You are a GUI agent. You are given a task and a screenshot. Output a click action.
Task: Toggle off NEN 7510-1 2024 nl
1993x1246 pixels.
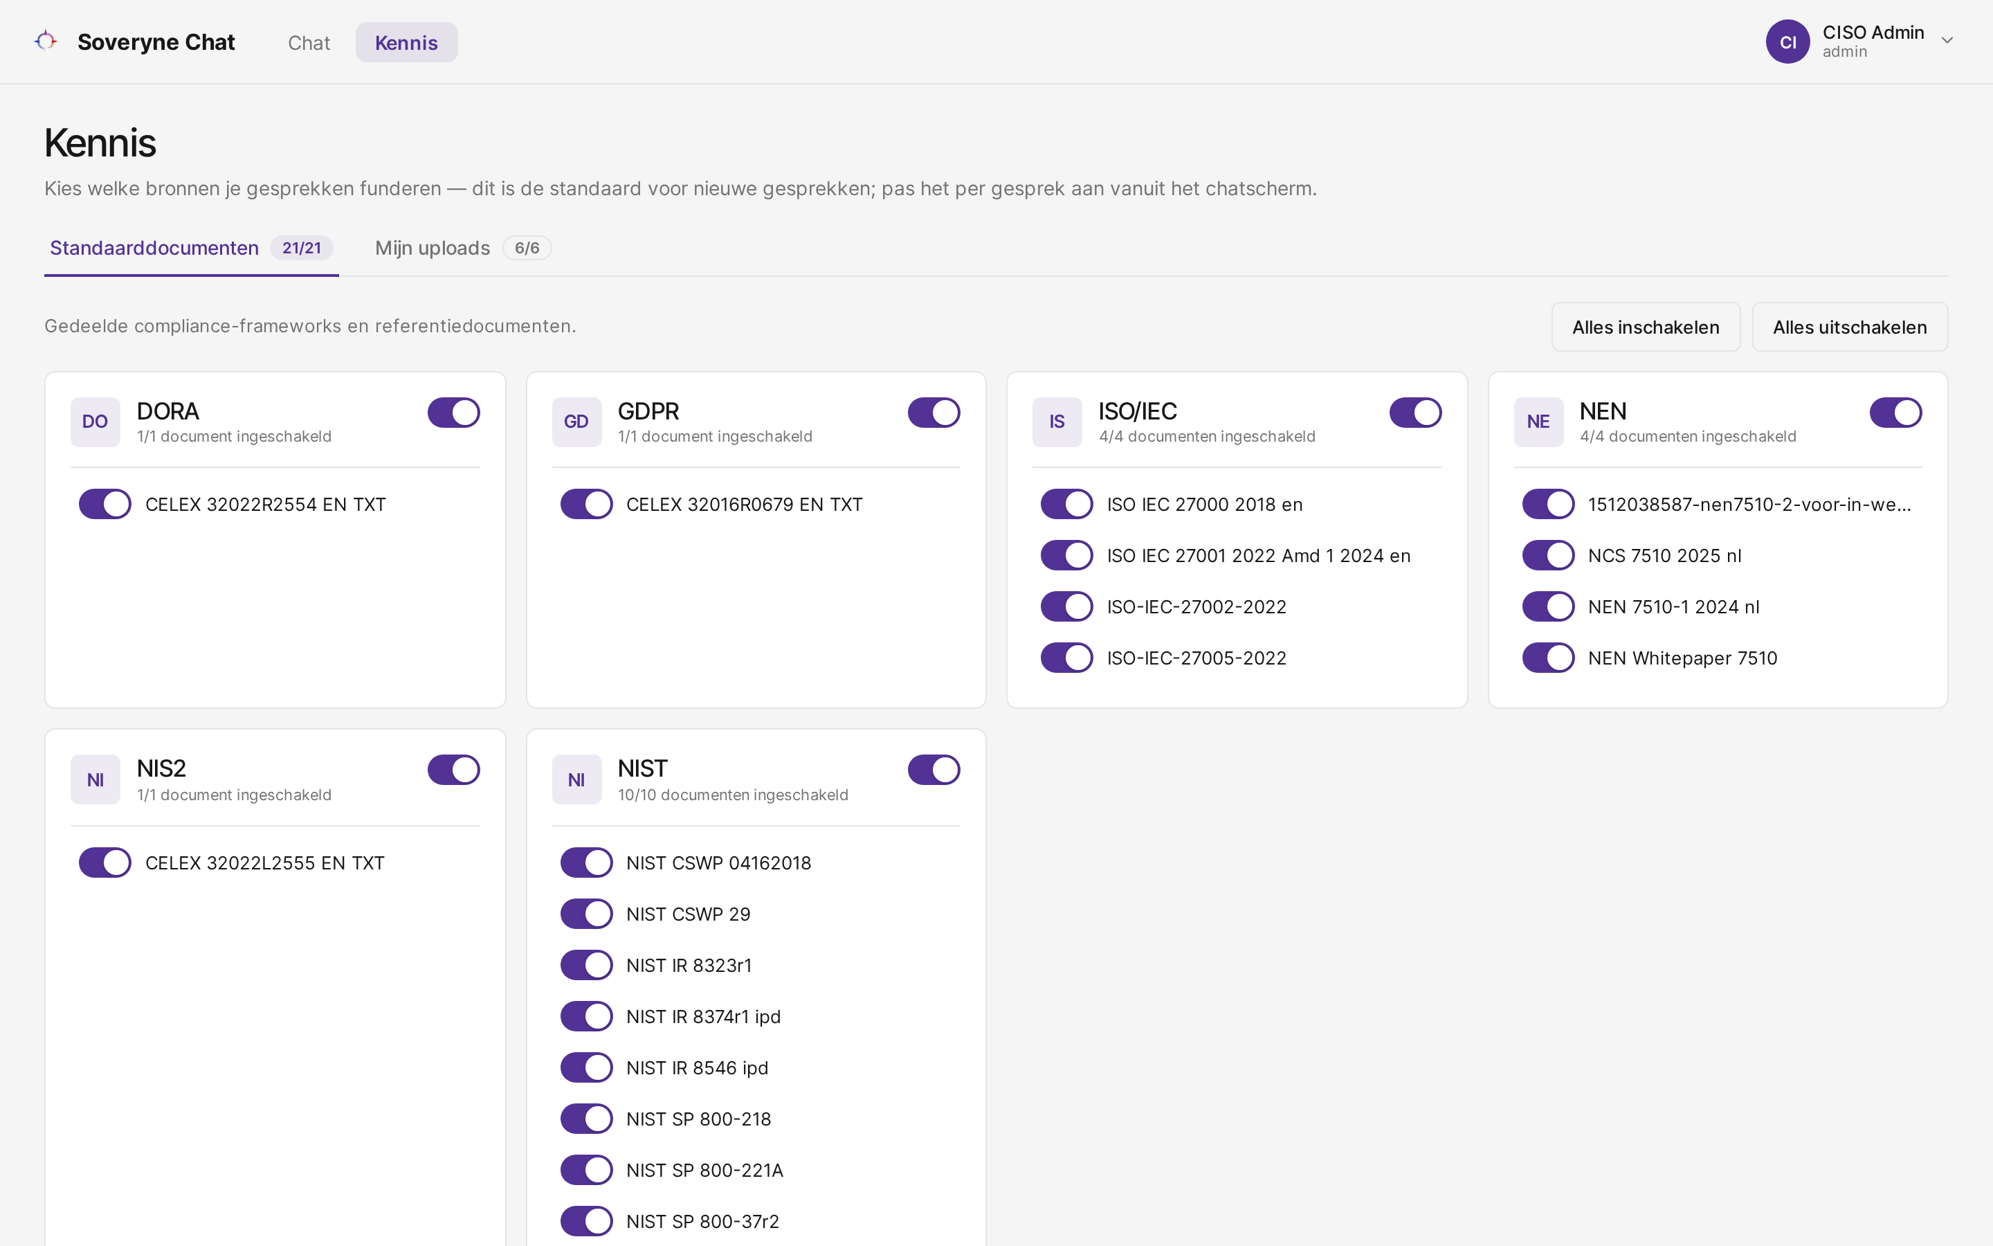(1548, 606)
